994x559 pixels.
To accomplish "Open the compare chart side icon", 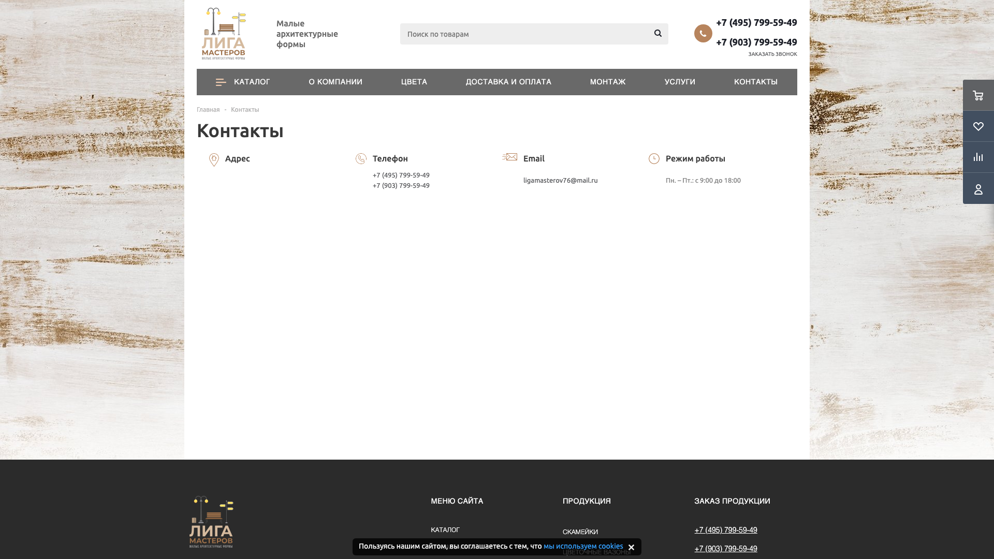I will [978, 157].
